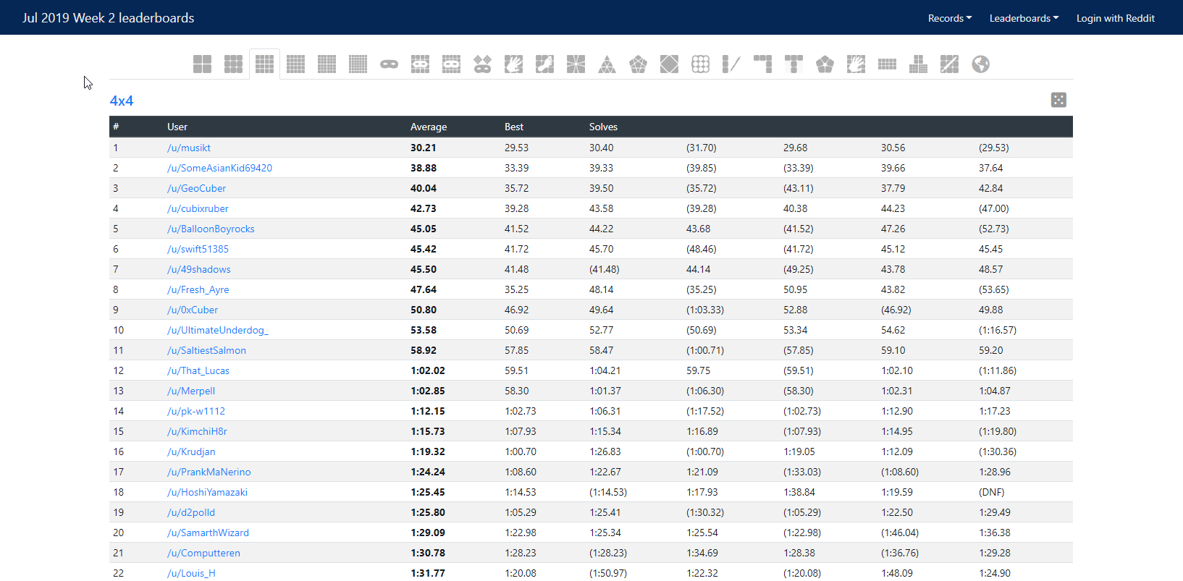Screen dimensions: 1183x581
Task: Open /u/Louis_H profile link
Action: [x=191, y=573]
